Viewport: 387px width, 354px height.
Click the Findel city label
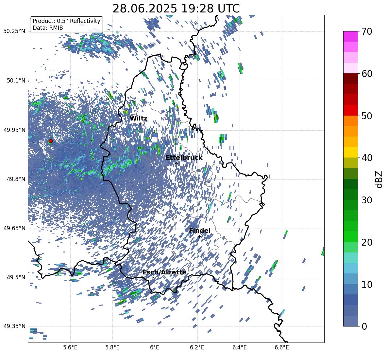200,231
